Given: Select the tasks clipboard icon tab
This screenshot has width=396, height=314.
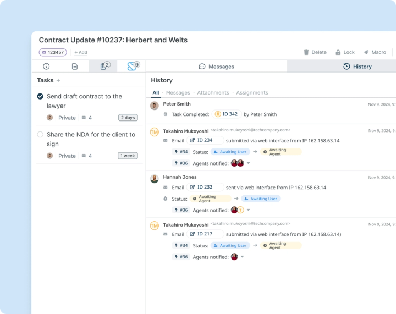Looking at the screenshot, I should tap(103, 67).
